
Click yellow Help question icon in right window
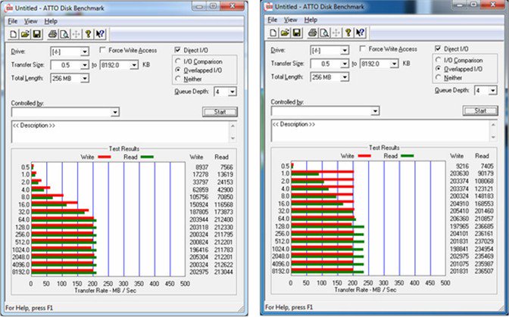[x=348, y=33]
